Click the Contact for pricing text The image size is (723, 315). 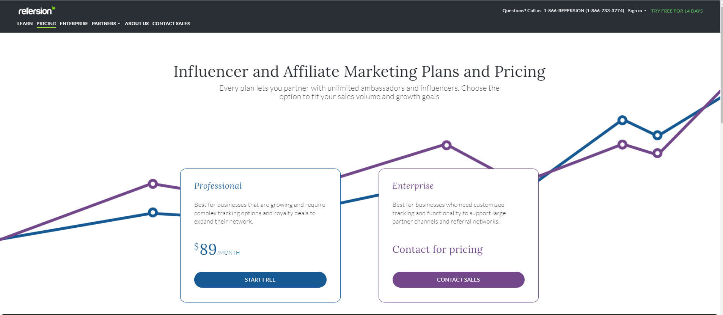coord(437,249)
